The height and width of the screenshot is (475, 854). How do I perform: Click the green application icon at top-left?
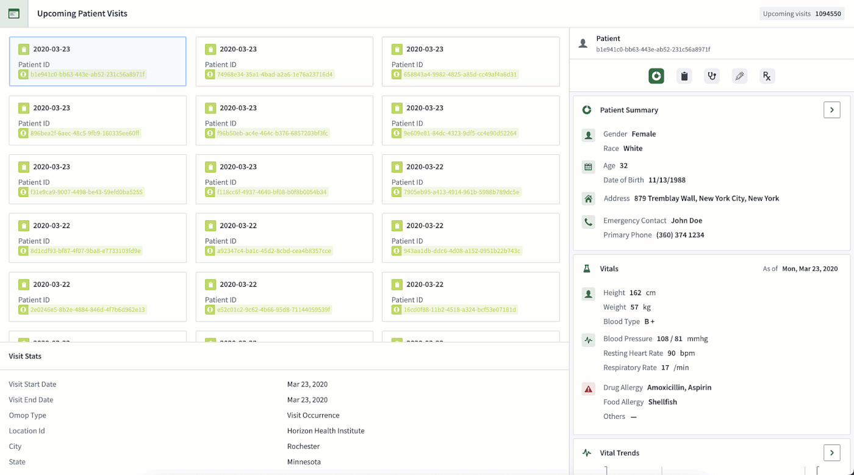coord(14,13)
